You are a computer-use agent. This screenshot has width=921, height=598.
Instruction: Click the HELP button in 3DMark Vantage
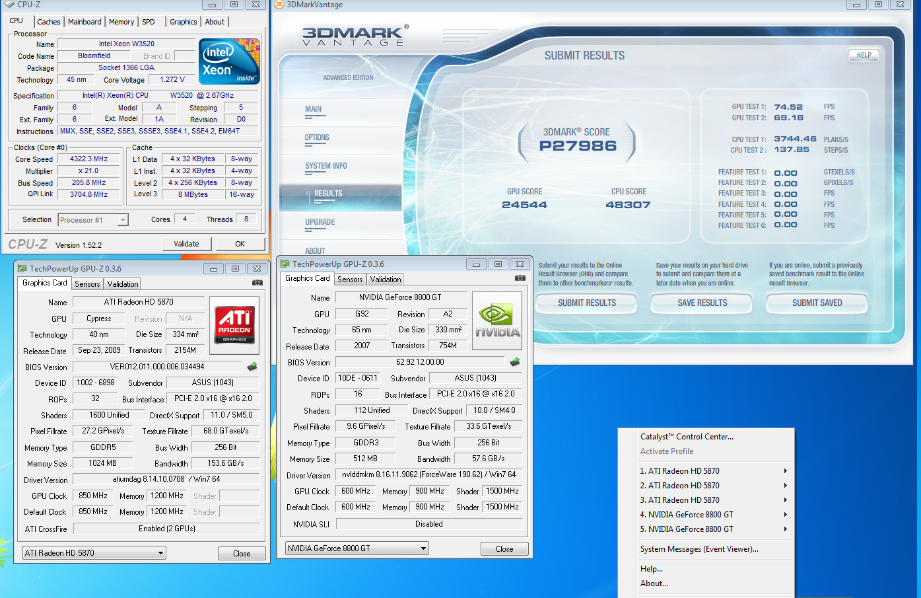[x=864, y=56]
